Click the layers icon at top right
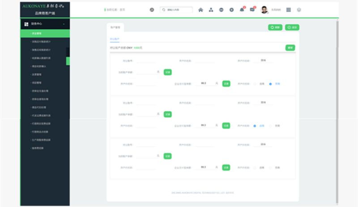Screen dimensions: 358x207 click(x=299, y=9)
